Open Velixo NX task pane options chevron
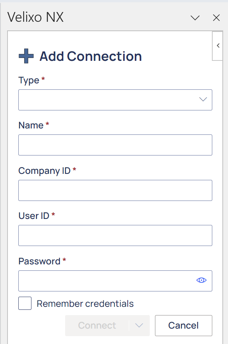The width and height of the screenshot is (228, 344). click(x=195, y=18)
